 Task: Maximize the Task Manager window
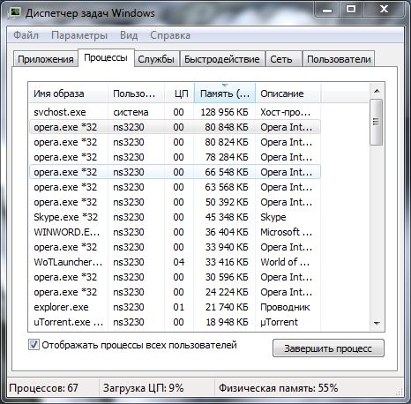click(x=351, y=10)
